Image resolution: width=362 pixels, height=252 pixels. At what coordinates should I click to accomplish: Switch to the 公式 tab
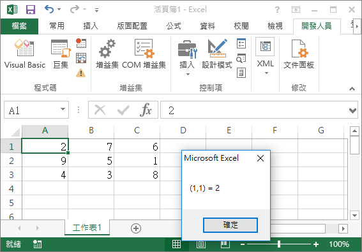tap(174, 26)
